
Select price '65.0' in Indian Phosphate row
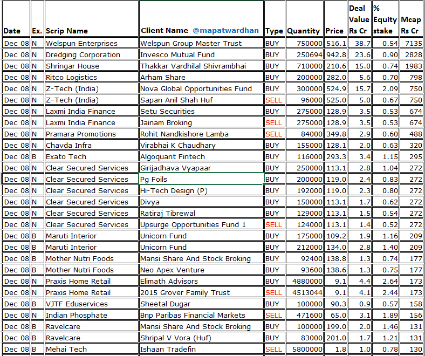click(x=336, y=316)
